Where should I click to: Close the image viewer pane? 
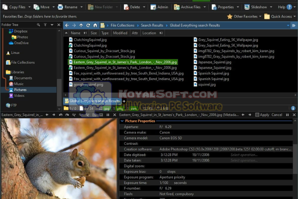(114, 115)
